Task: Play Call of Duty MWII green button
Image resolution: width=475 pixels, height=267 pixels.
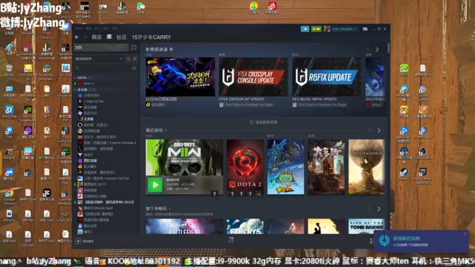Action: pos(155,185)
